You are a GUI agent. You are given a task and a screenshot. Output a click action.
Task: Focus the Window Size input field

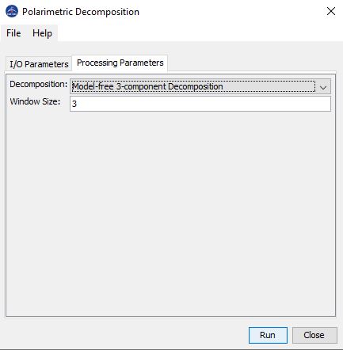(200, 104)
